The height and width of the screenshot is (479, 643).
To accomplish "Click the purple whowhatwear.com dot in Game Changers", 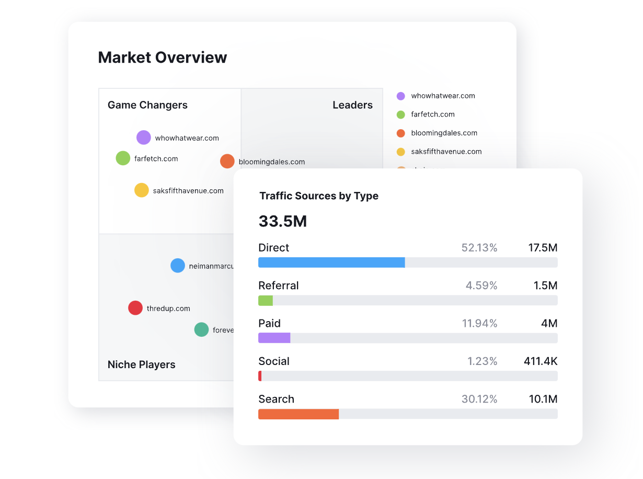I will pyautogui.click(x=144, y=138).
